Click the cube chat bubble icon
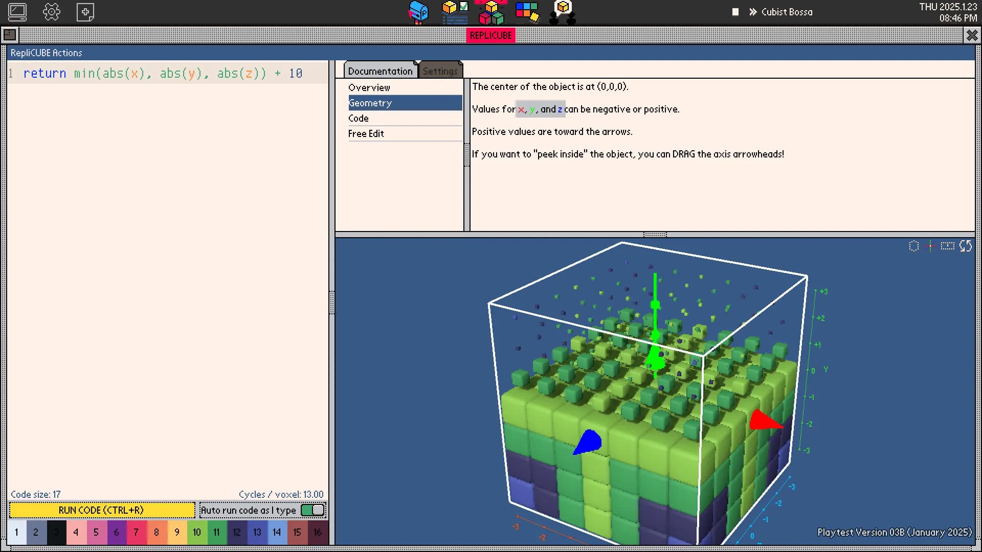The image size is (982, 552). point(563,12)
